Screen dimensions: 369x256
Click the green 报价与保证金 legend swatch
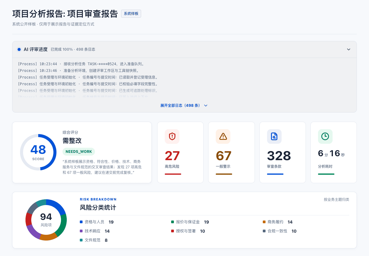pos(172,222)
